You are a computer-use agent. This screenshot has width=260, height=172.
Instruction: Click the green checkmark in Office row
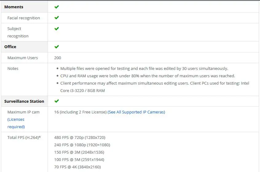[57, 47]
